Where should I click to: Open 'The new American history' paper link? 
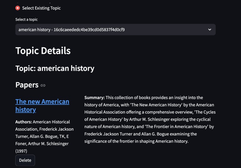[x=42, y=106]
